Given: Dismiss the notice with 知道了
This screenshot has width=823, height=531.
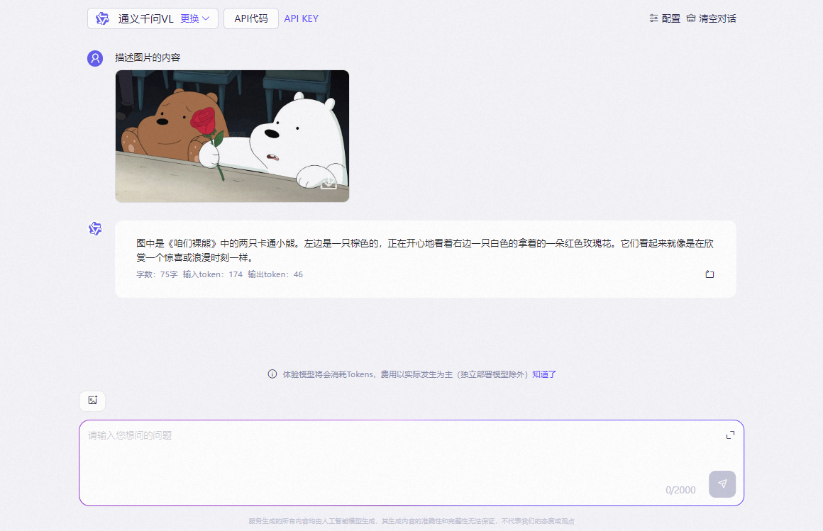Looking at the screenshot, I should tap(544, 374).
